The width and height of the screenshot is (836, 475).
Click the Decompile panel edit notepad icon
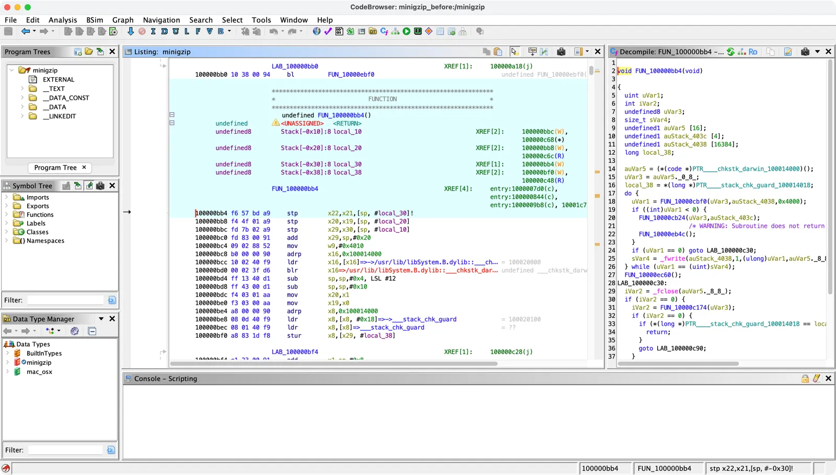click(x=788, y=52)
